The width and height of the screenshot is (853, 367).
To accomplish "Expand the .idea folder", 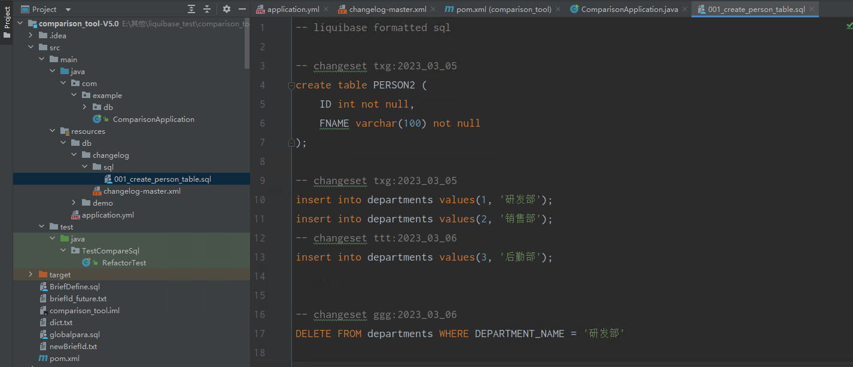I will (x=31, y=35).
